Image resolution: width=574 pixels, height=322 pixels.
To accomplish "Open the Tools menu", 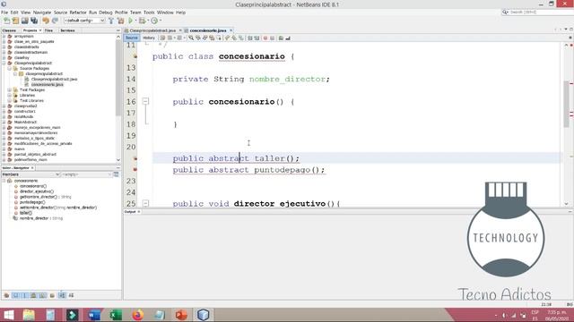I will click(x=149, y=13).
